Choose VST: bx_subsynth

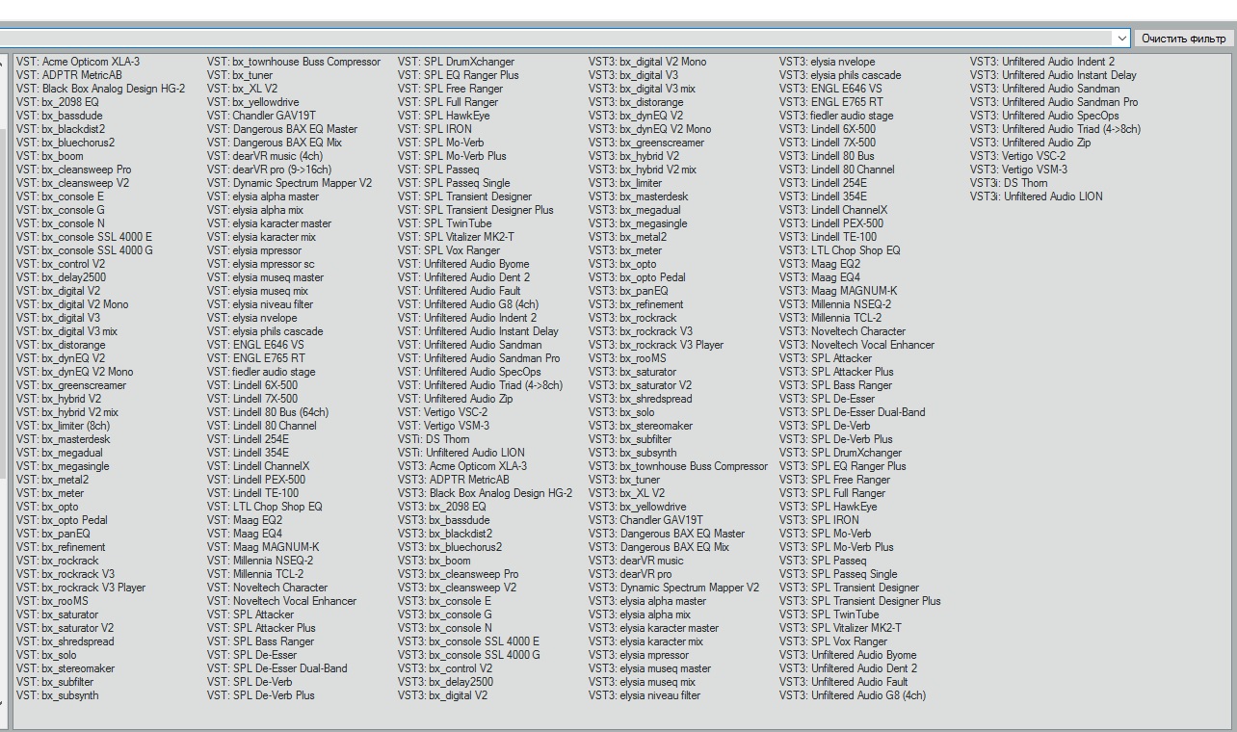coord(58,695)
